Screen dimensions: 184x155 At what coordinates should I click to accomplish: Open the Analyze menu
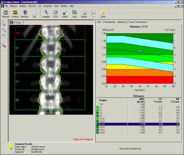[x=23, y=6]
